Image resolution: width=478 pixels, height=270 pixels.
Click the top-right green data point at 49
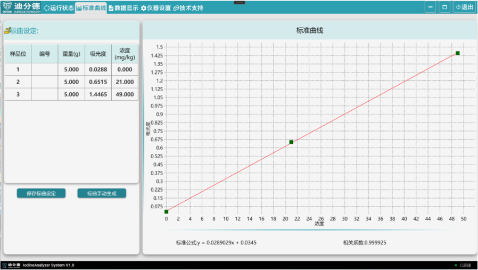tap(458, 53)
